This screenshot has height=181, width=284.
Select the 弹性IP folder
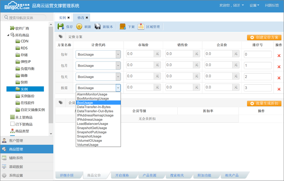pyautogui.click(x=23, y=62)
